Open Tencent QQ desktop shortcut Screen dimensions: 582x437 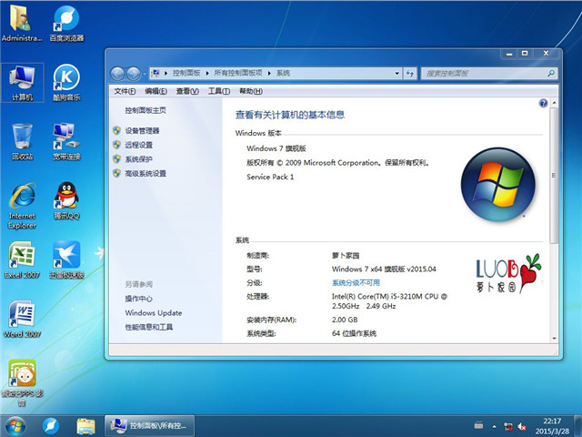66,201
